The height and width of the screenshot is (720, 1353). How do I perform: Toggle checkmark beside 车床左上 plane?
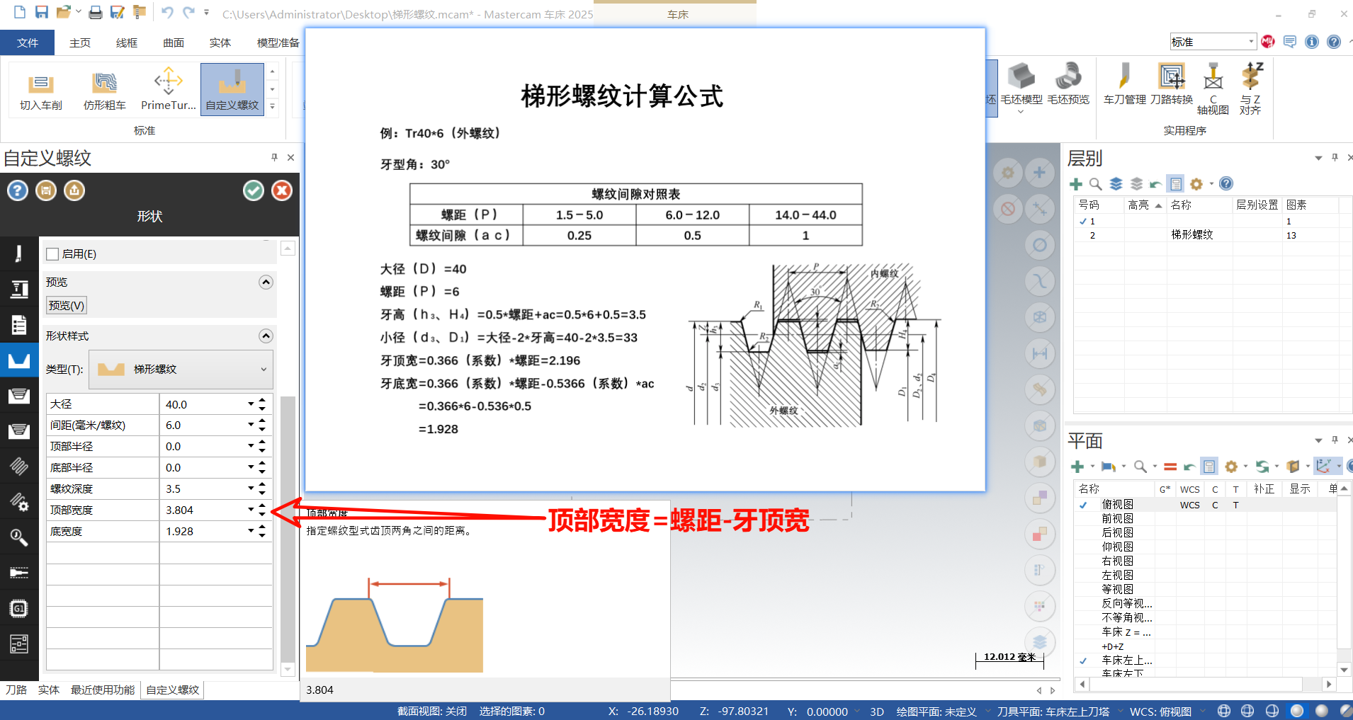tap(1083, 661)
